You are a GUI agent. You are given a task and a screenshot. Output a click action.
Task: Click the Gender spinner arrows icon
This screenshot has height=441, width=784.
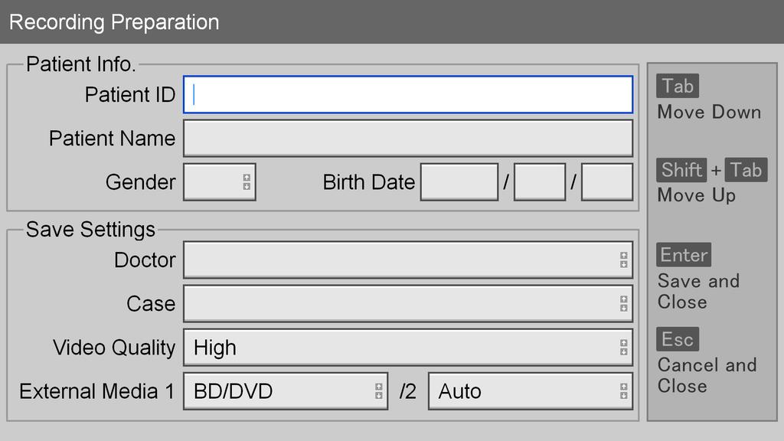coord(247,182)
